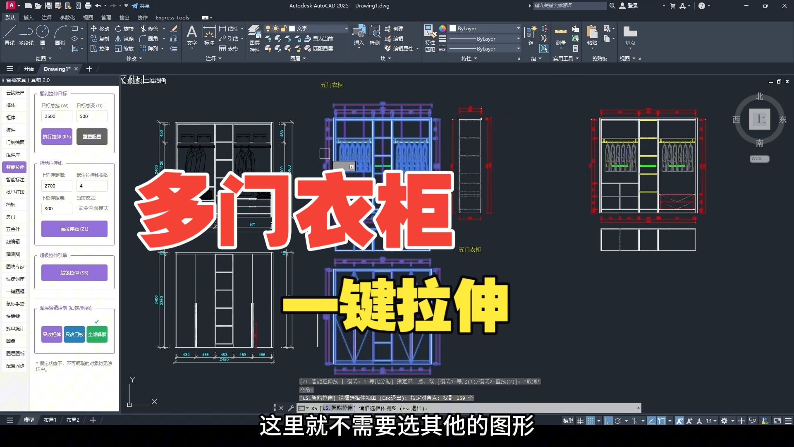Click the Trim (修剪) tool

click(149, 29)
